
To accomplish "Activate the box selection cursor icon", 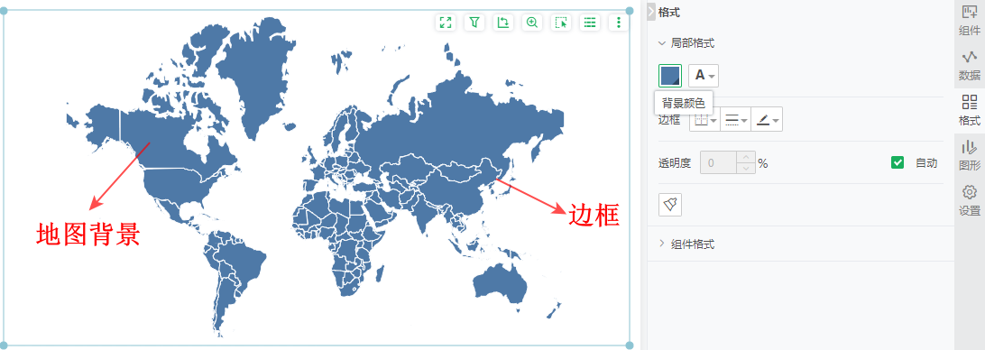I will (561, 23).
